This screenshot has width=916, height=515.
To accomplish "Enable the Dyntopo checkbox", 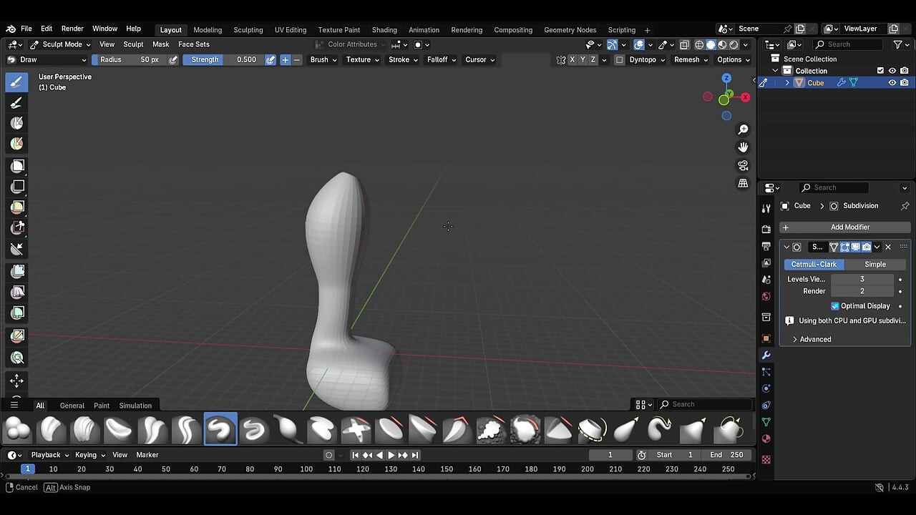I will [620, 60].
